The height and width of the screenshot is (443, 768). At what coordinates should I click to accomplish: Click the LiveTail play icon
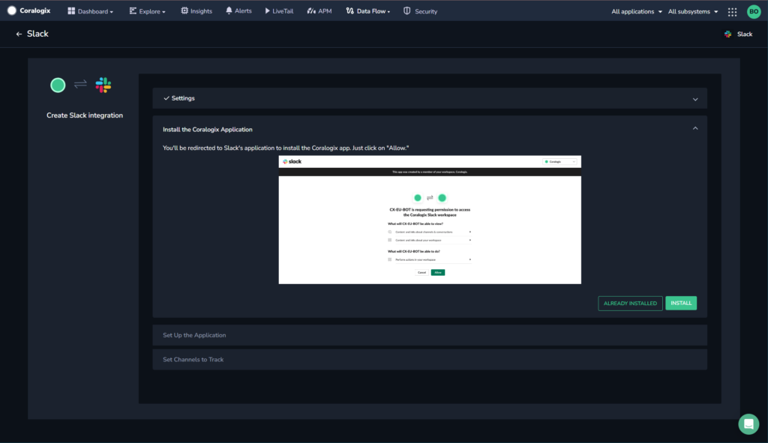tap(268, 10)
